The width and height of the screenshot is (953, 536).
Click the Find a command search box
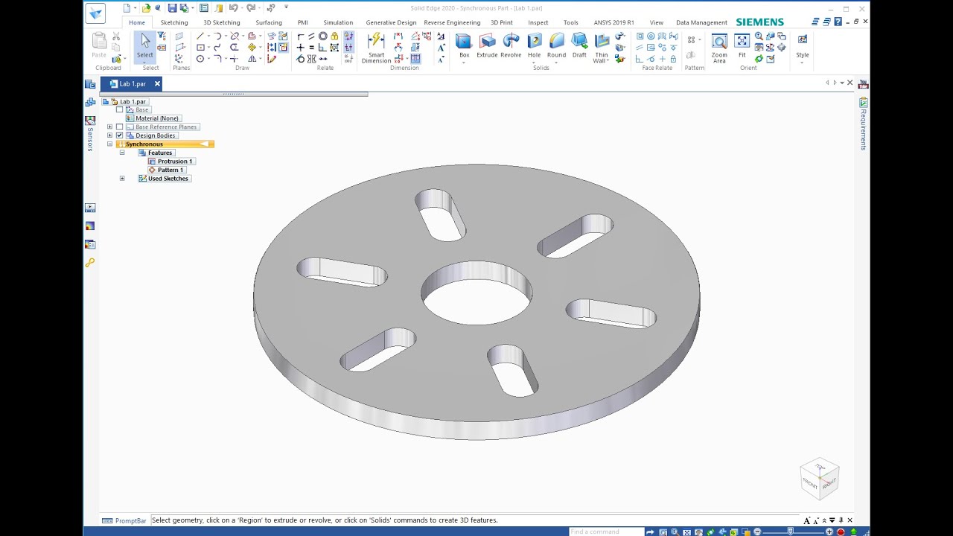click(605, 532)
